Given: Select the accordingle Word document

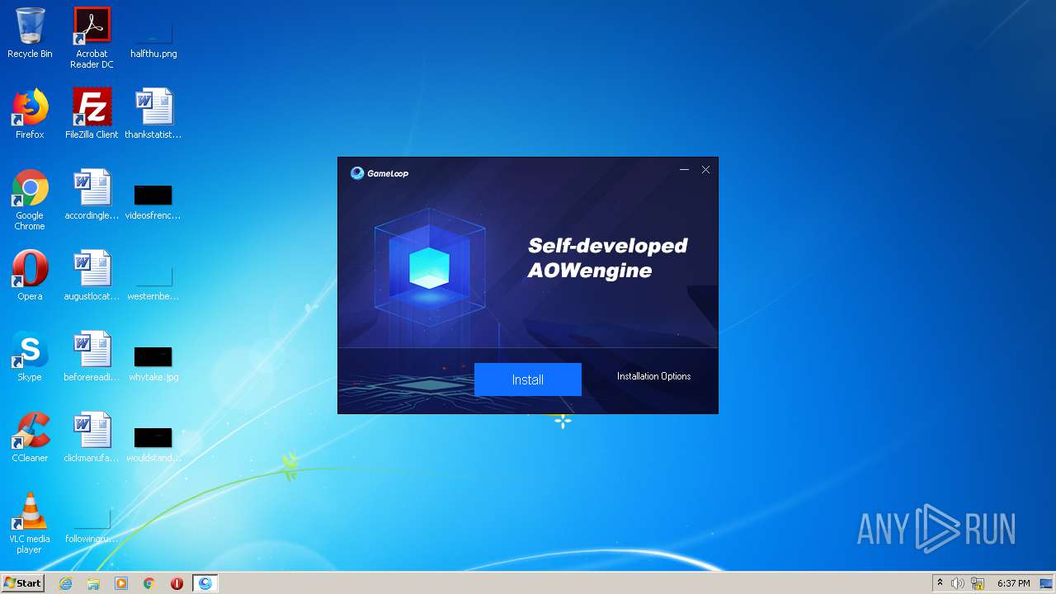Looking at the screenshot, I should coord(92,195).
